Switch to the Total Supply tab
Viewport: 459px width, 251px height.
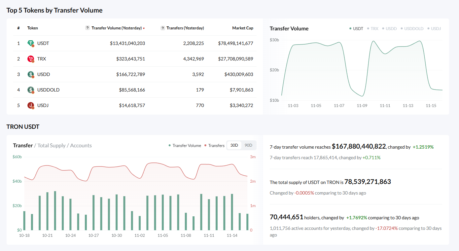coord(51,146)
